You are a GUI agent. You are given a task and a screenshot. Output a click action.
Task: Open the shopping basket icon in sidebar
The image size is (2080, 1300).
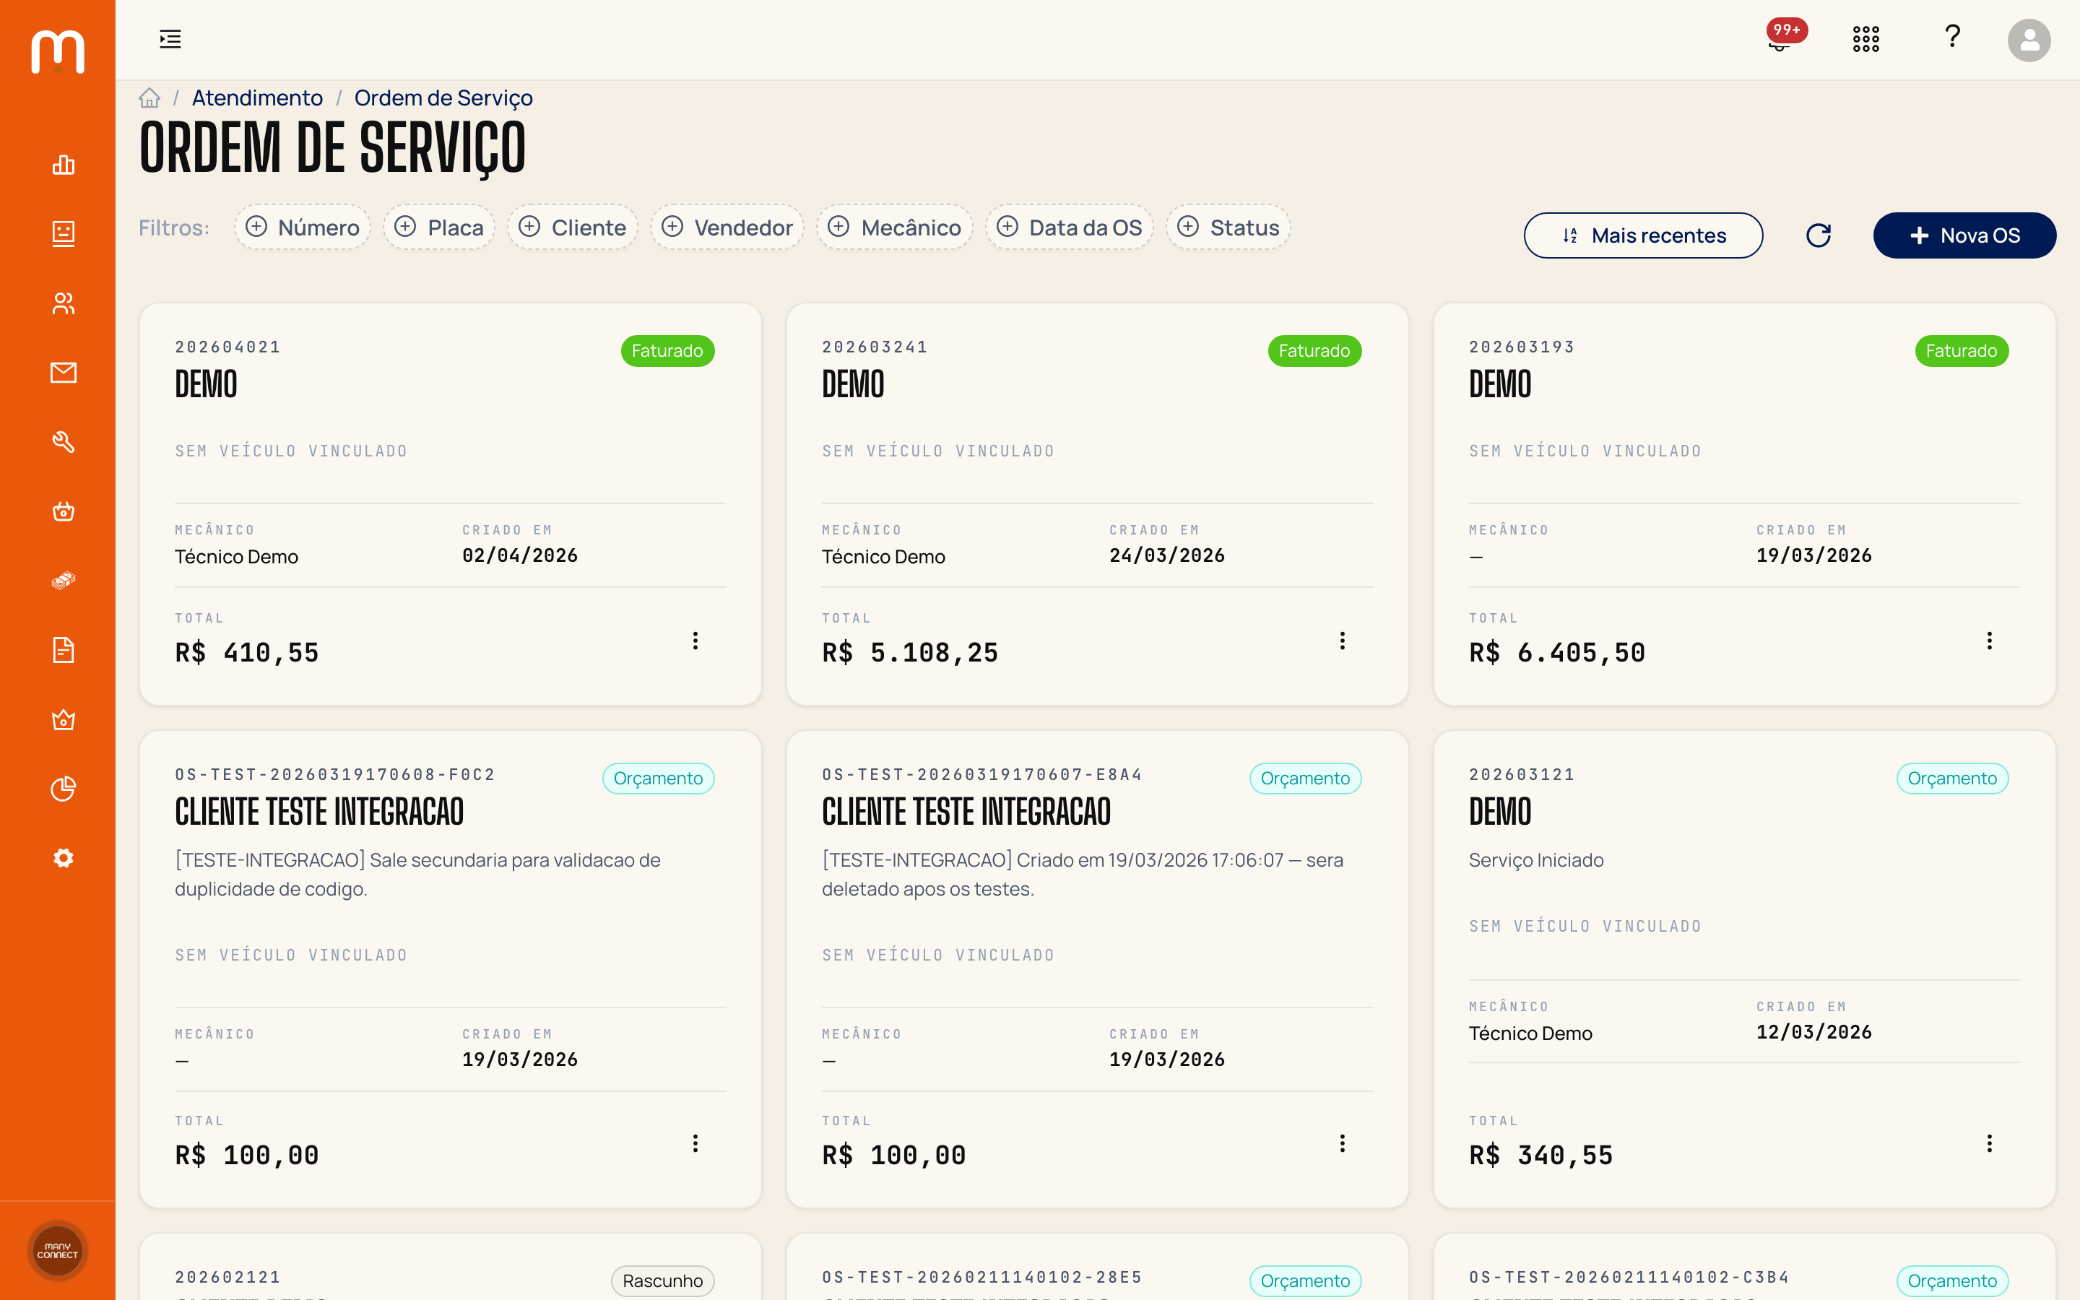[x=64, y=511]
